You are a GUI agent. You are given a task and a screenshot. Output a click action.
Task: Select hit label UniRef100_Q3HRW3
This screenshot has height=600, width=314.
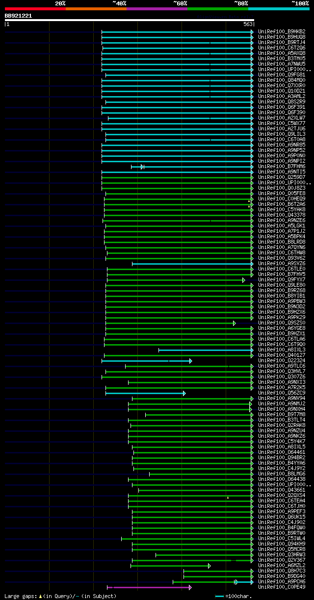pyautogui.click(x=282, y=555)
